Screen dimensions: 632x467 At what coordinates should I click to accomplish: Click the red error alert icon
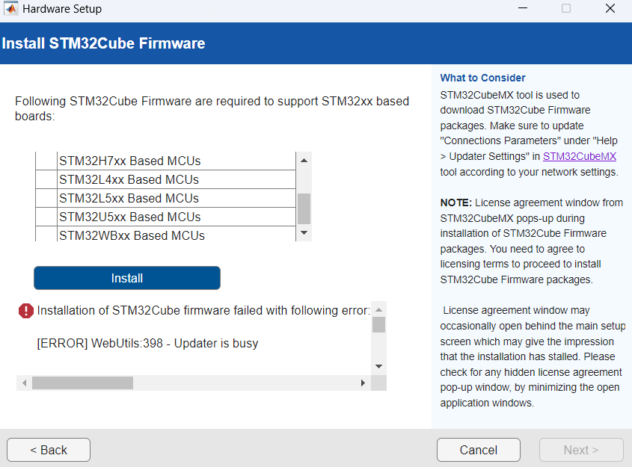[x=26, y=310]
